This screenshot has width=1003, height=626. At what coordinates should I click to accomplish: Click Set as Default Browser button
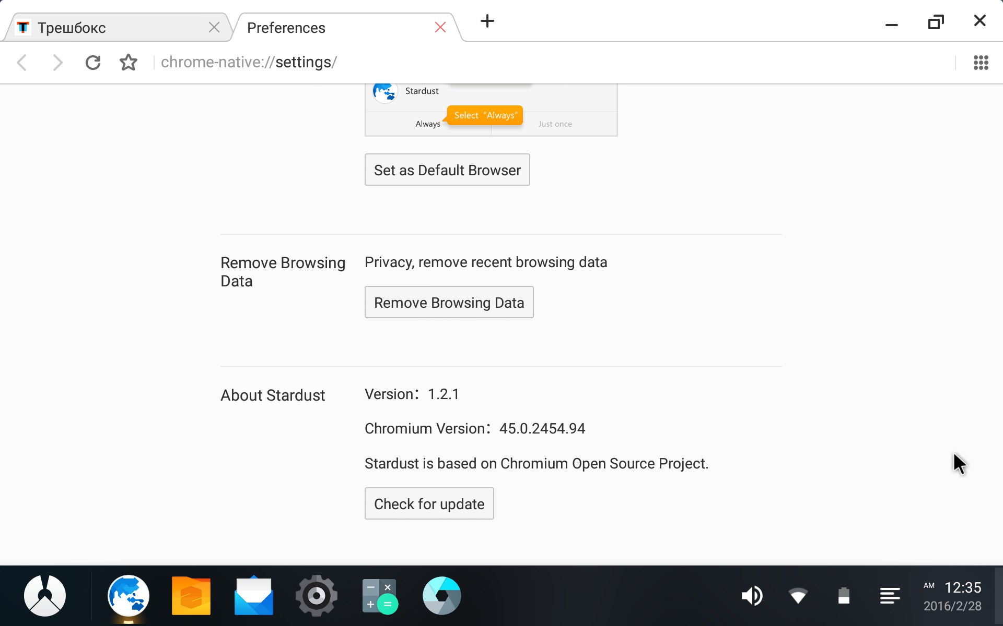click(447, 170)
